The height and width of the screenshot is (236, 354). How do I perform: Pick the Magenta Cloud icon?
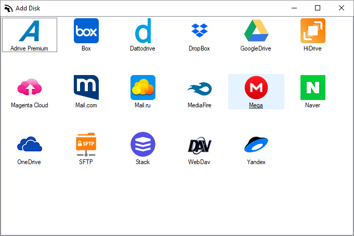30,87
